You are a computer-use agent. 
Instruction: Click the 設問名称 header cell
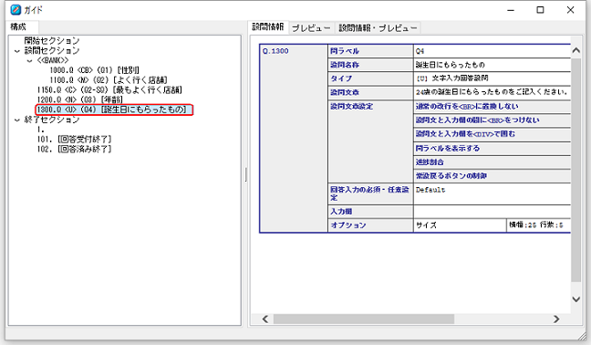[x=371, y=65]
